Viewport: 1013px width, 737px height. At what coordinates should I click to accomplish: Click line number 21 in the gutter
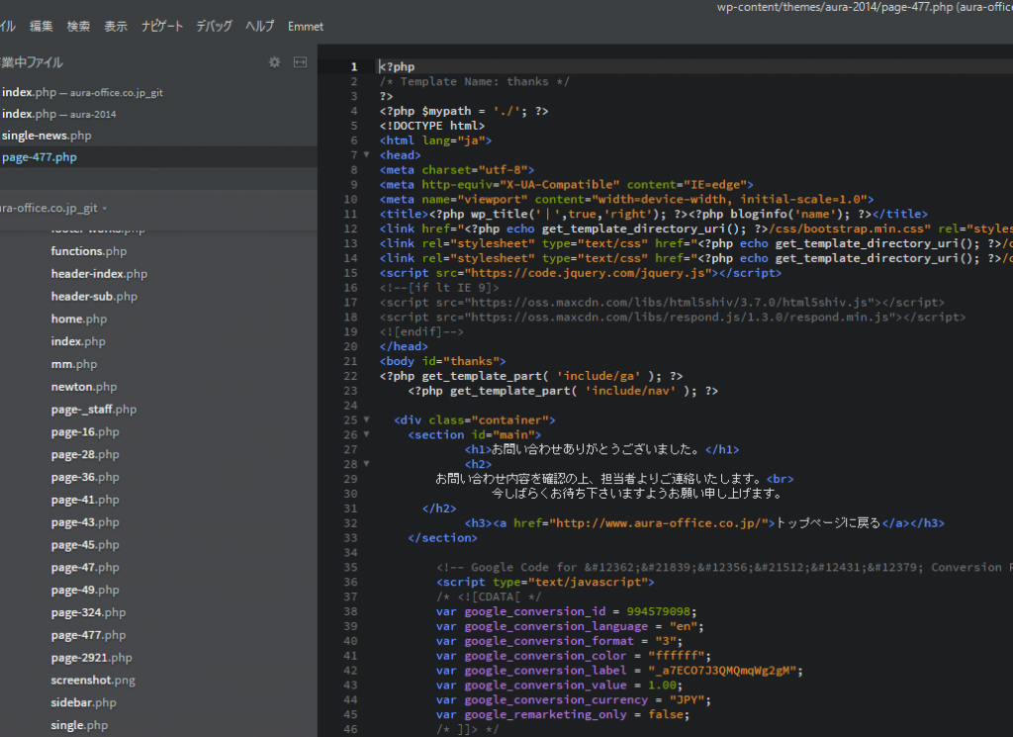point(350,361)
